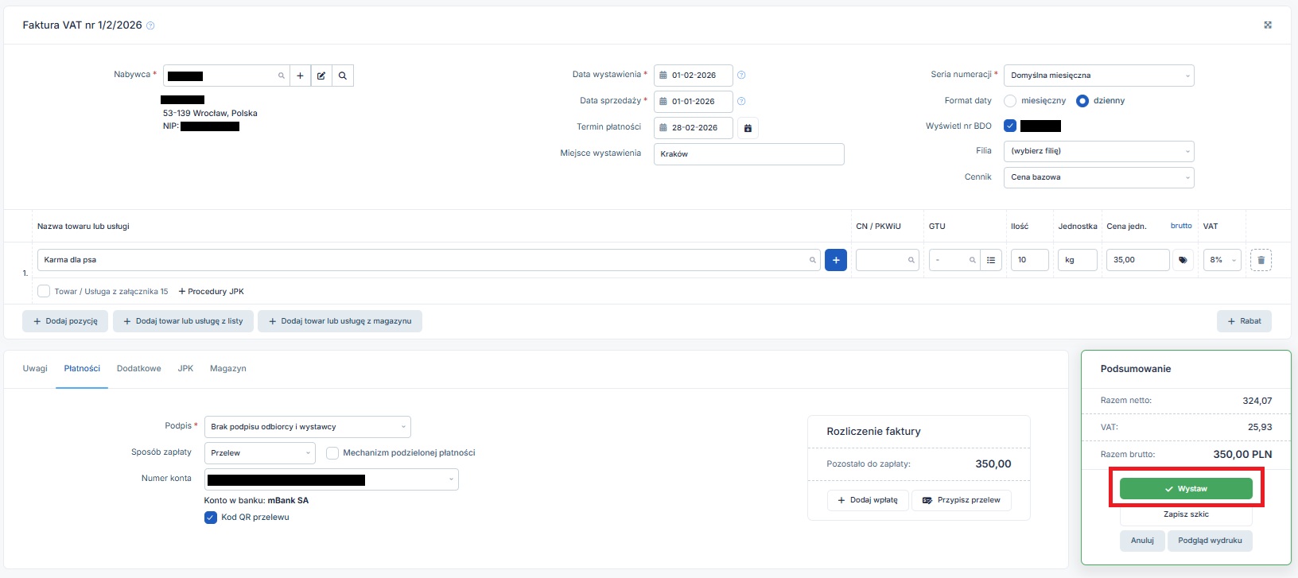The image size is (1298, 578).
Task: Click the blue plus button beside product name
Action: coord(836,260)
